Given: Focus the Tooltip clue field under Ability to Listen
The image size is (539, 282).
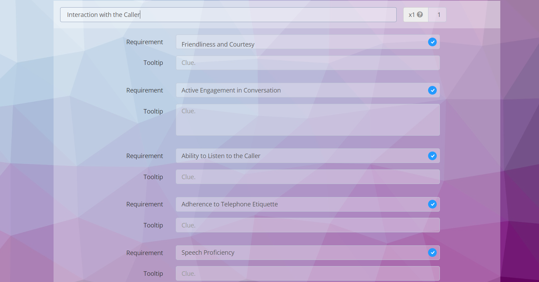Looking at the screenshot, I should click(x=308, y=177).
